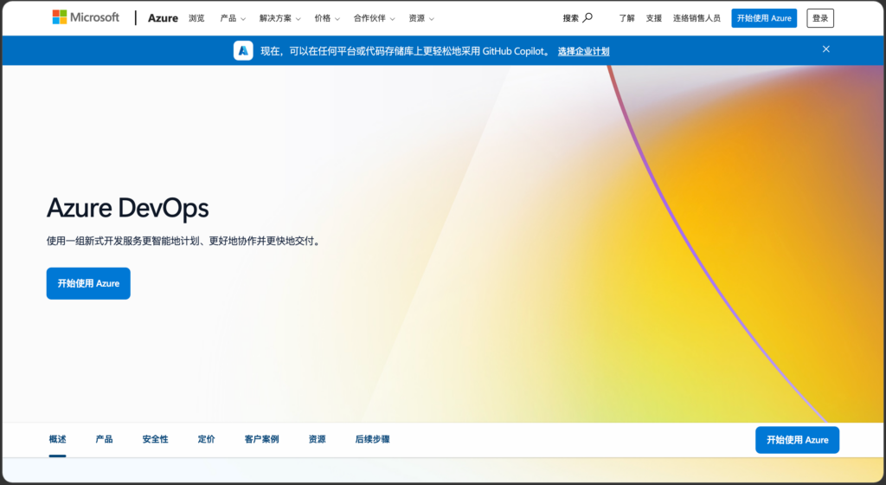This screenshot has width=886, height=485.
Task: Expand the 价格 dropdown menu
Action: (x=327, y=18)
